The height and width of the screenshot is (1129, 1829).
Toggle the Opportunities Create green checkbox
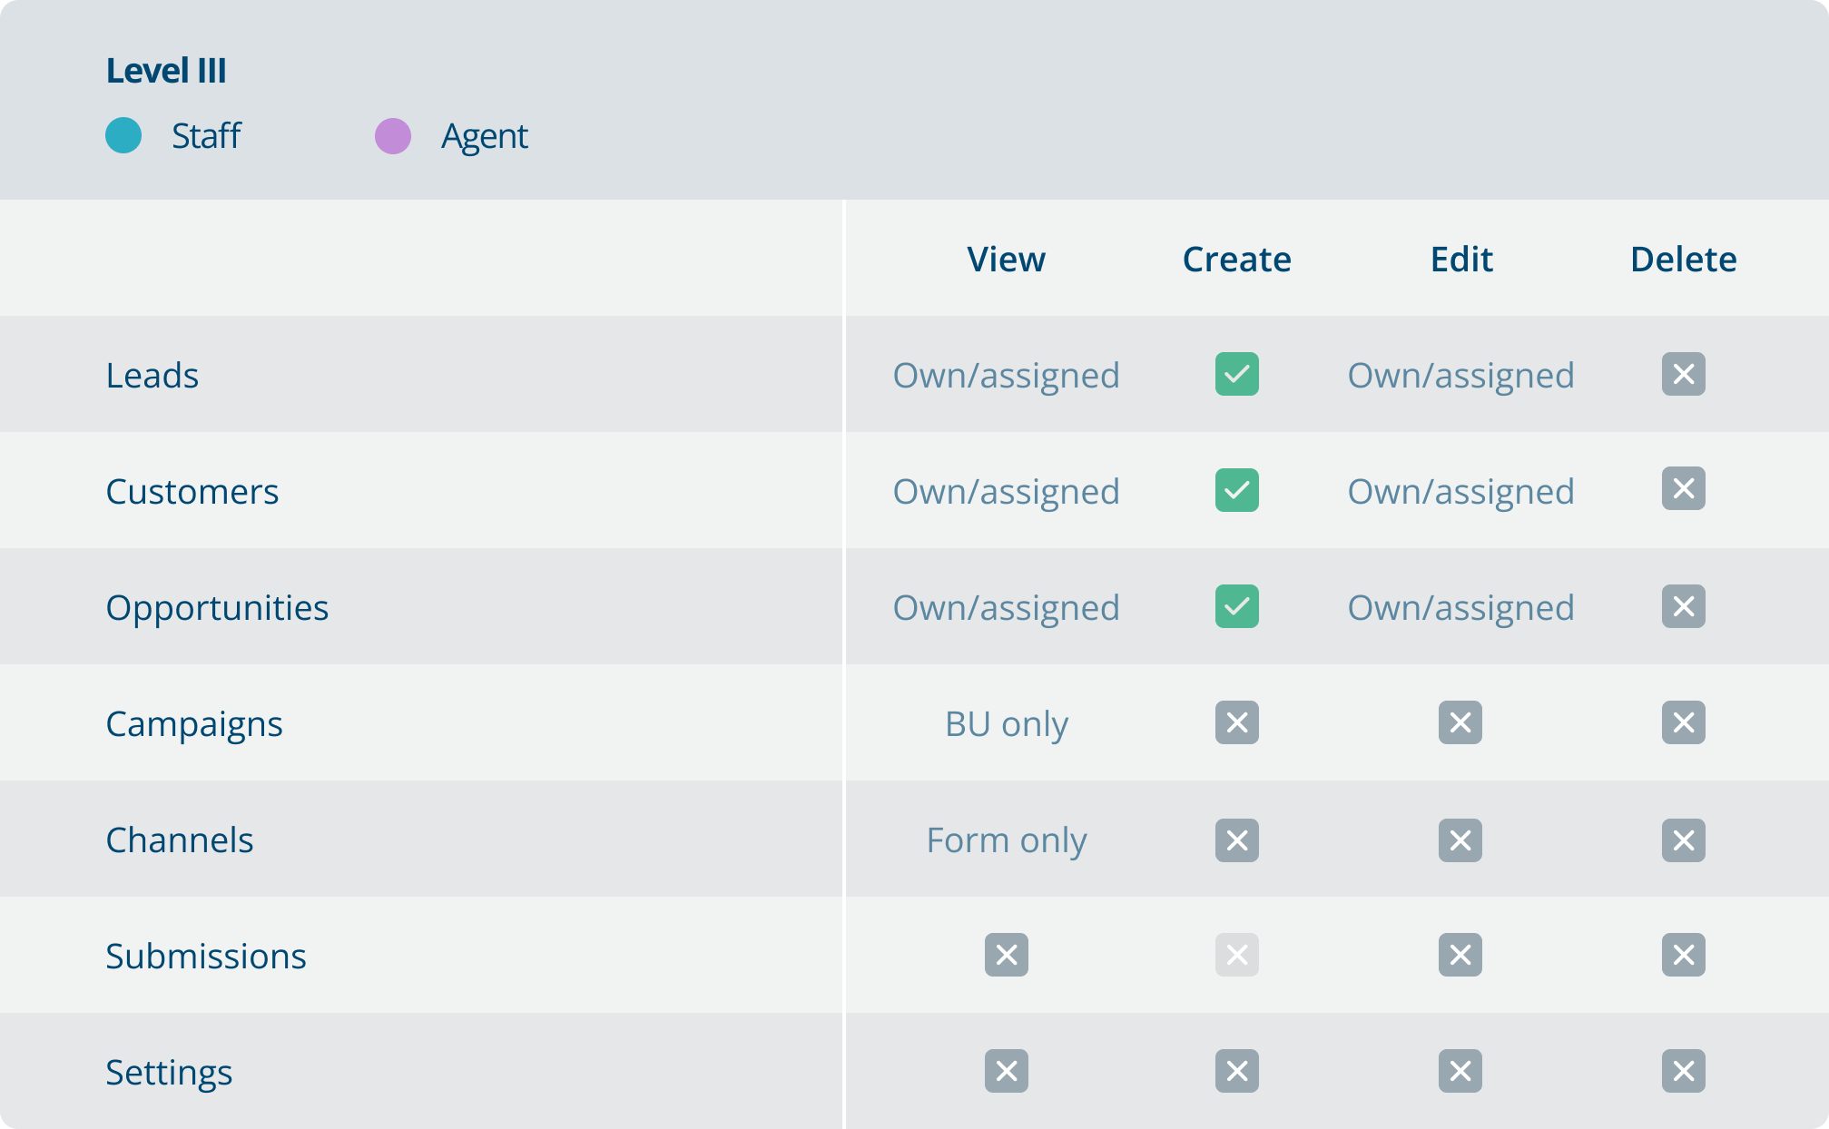[1236, 606]
